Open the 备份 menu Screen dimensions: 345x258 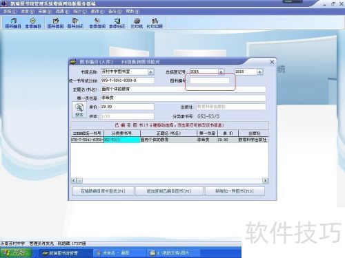click(x=115, y=11)
